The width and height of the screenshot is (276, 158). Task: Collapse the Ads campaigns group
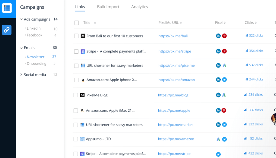(x=21, y=19)
